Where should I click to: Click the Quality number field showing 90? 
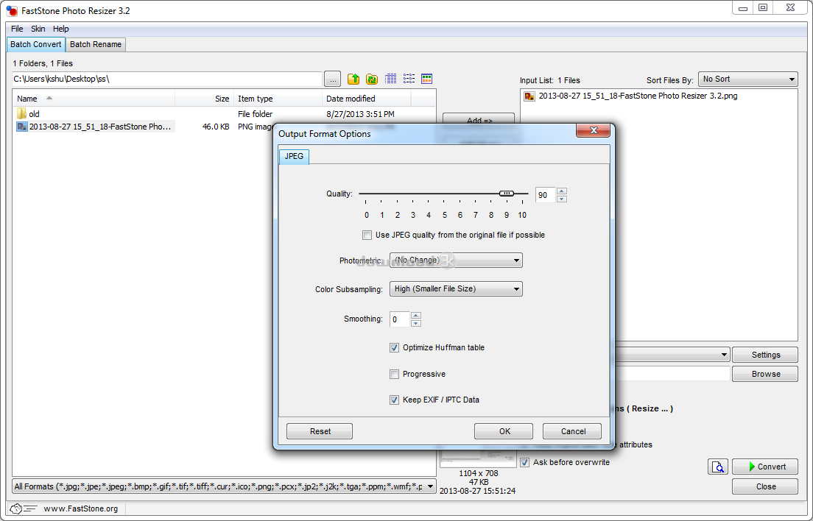click(546, 195)
